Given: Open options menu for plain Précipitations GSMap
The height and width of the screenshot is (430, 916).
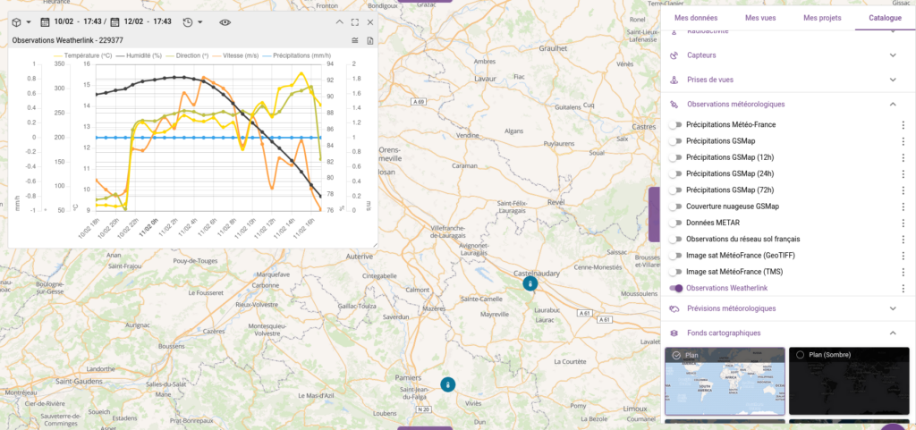Looking at the screenshot, I should click(903, 141).
